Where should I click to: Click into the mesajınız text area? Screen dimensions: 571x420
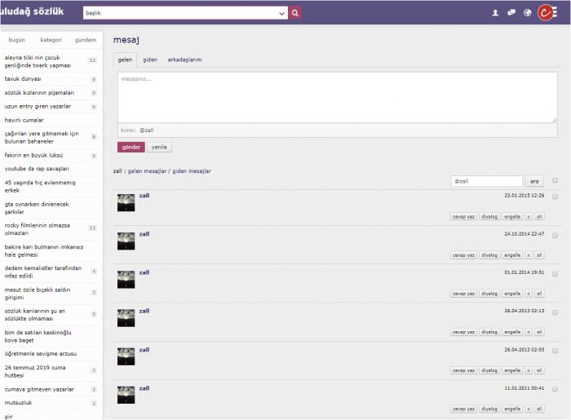[337, 97]
